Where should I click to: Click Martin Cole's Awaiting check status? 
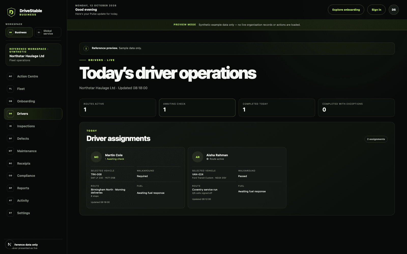pyautogui.click(x=115, y=159)
